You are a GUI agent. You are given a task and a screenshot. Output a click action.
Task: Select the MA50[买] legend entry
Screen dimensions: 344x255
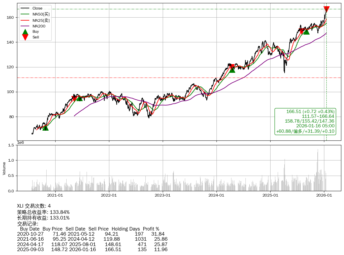[41, 14]
